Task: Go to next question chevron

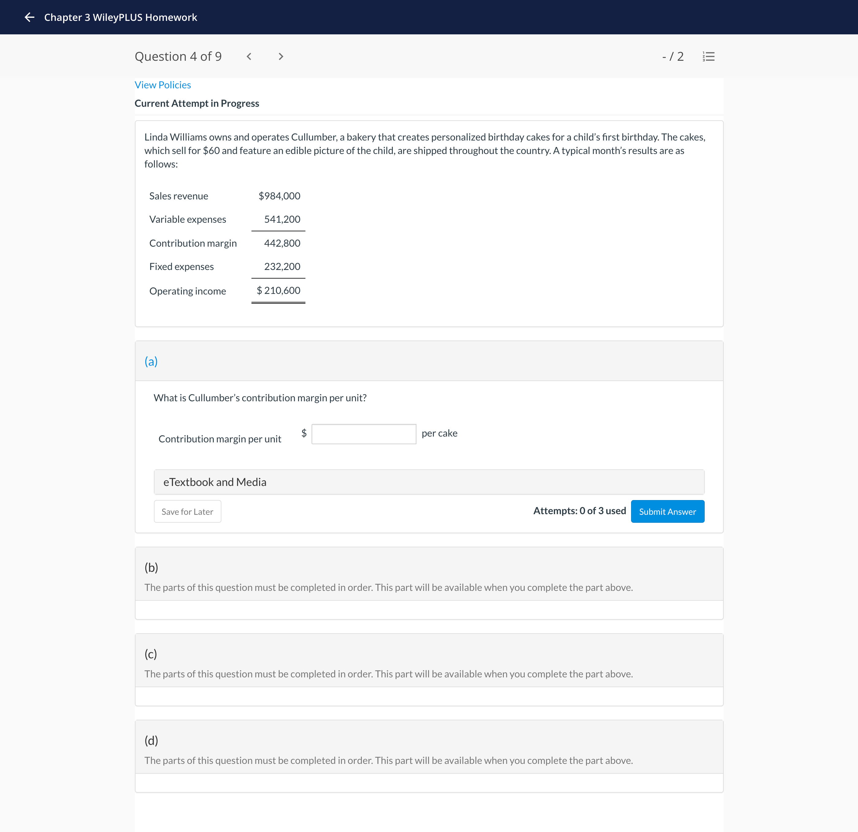Action: pos(281,56)
